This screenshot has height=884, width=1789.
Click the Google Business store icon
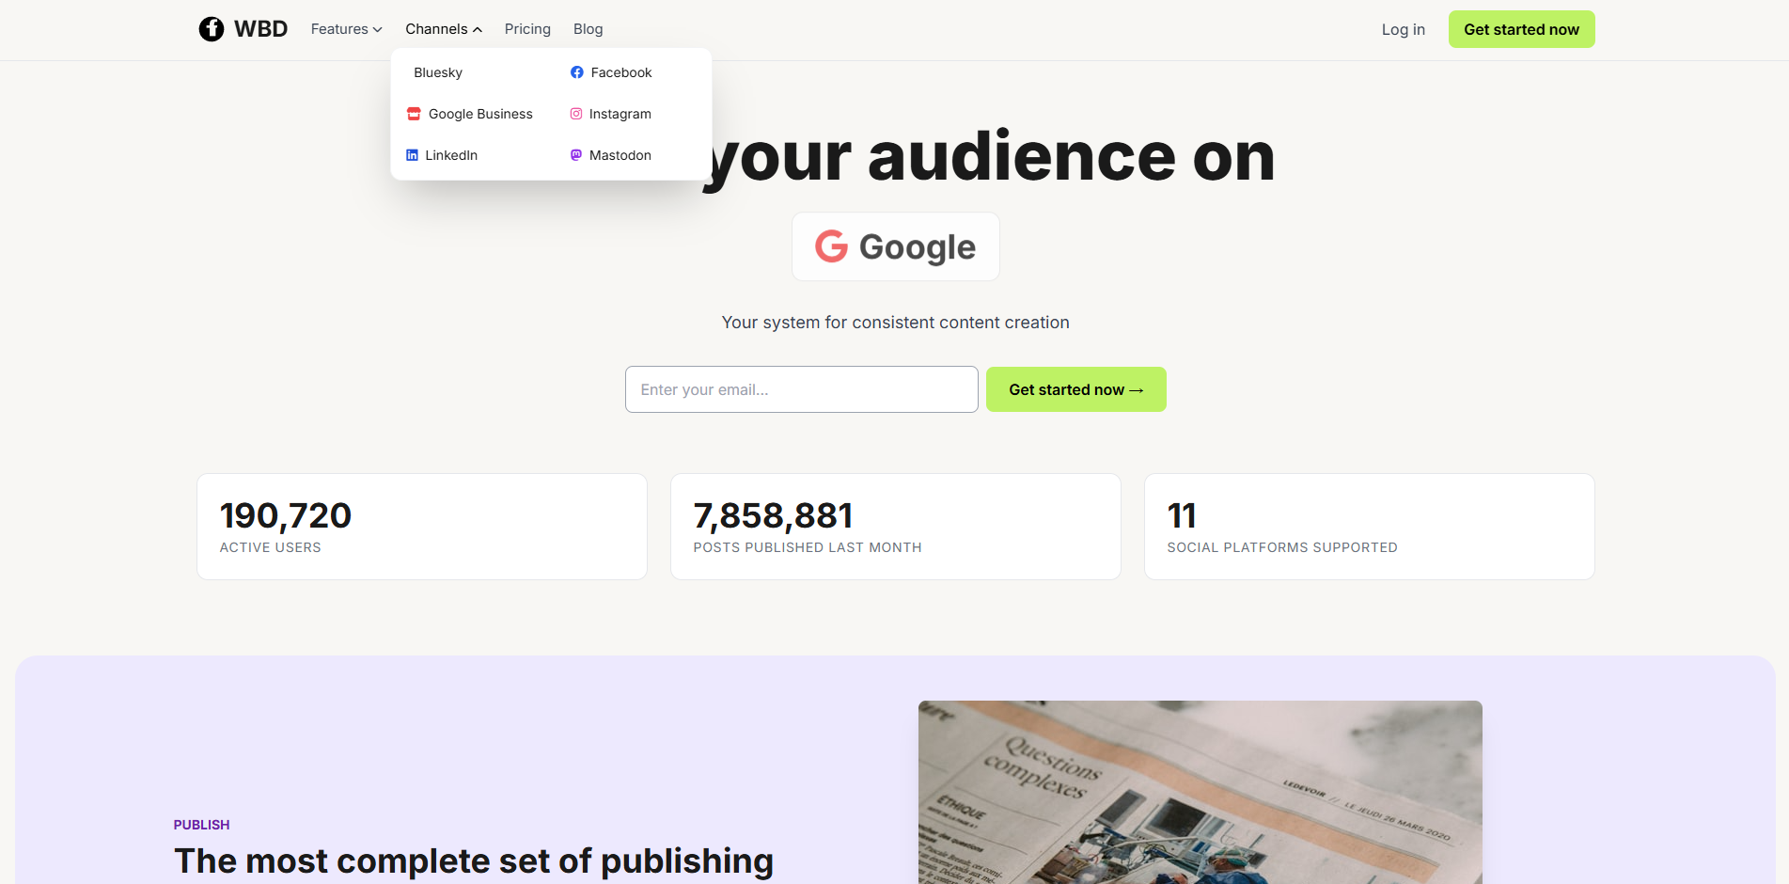(x=414, y=114)
